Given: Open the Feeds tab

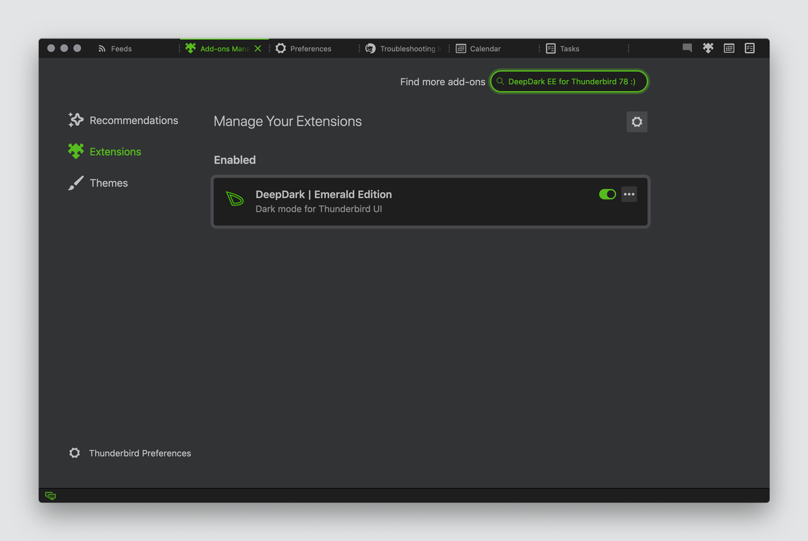Looking at the screenshot, I should pos(135,48).
